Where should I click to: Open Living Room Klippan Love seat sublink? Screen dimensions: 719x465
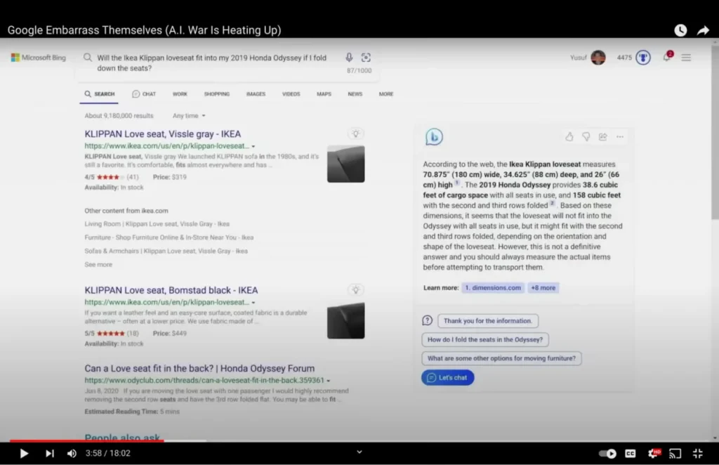pos(157,224)
